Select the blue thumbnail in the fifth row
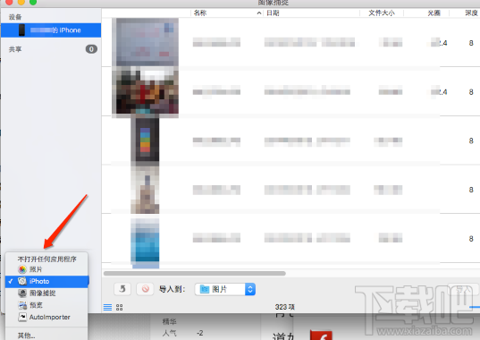Image resolution: width=480 pixels, height=340 pixels. 145,240
